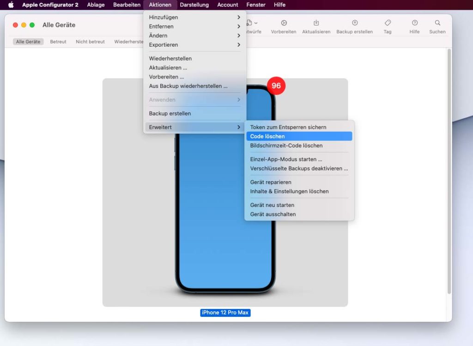Select Gerät reparieren
The width and height of the screenshot is (473, 346).
click(x=299, y=182)
